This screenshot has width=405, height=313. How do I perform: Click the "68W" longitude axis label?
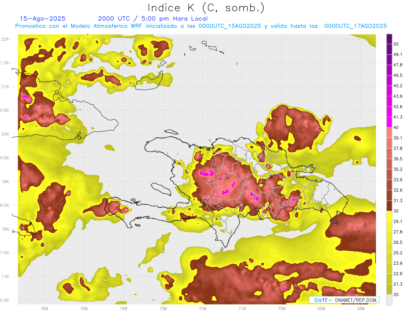(x=361, y=308)
